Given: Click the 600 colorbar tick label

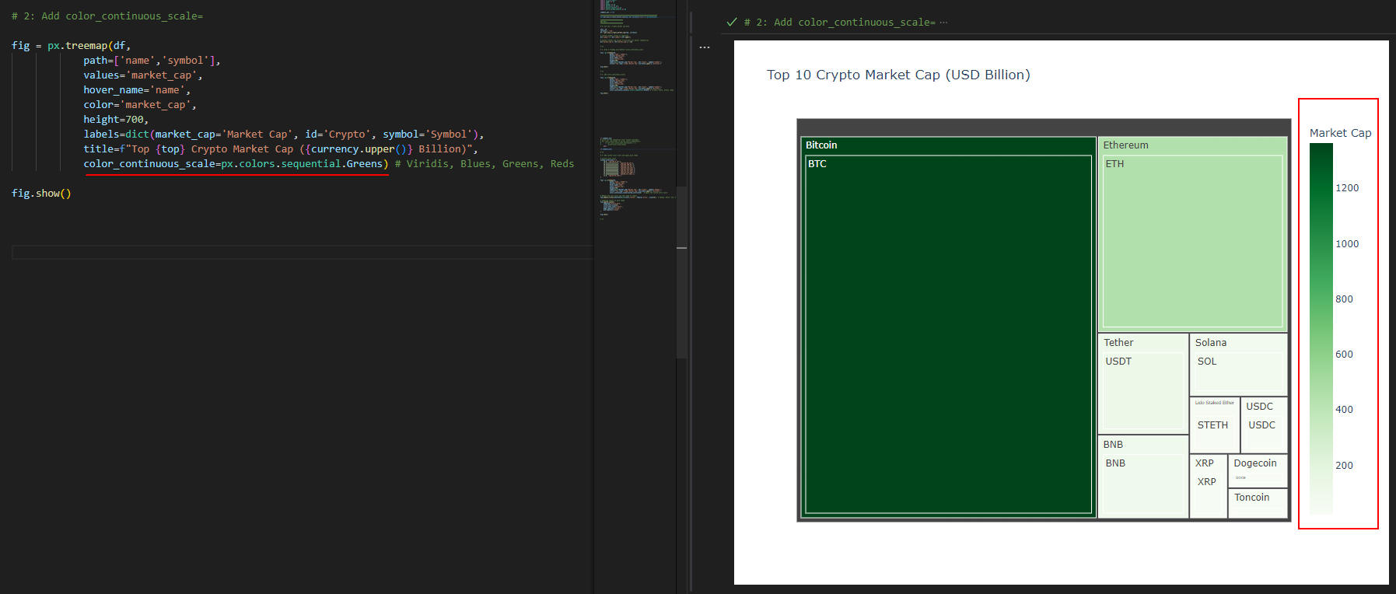Looking at the screenshot, I should pos(1344,355).
